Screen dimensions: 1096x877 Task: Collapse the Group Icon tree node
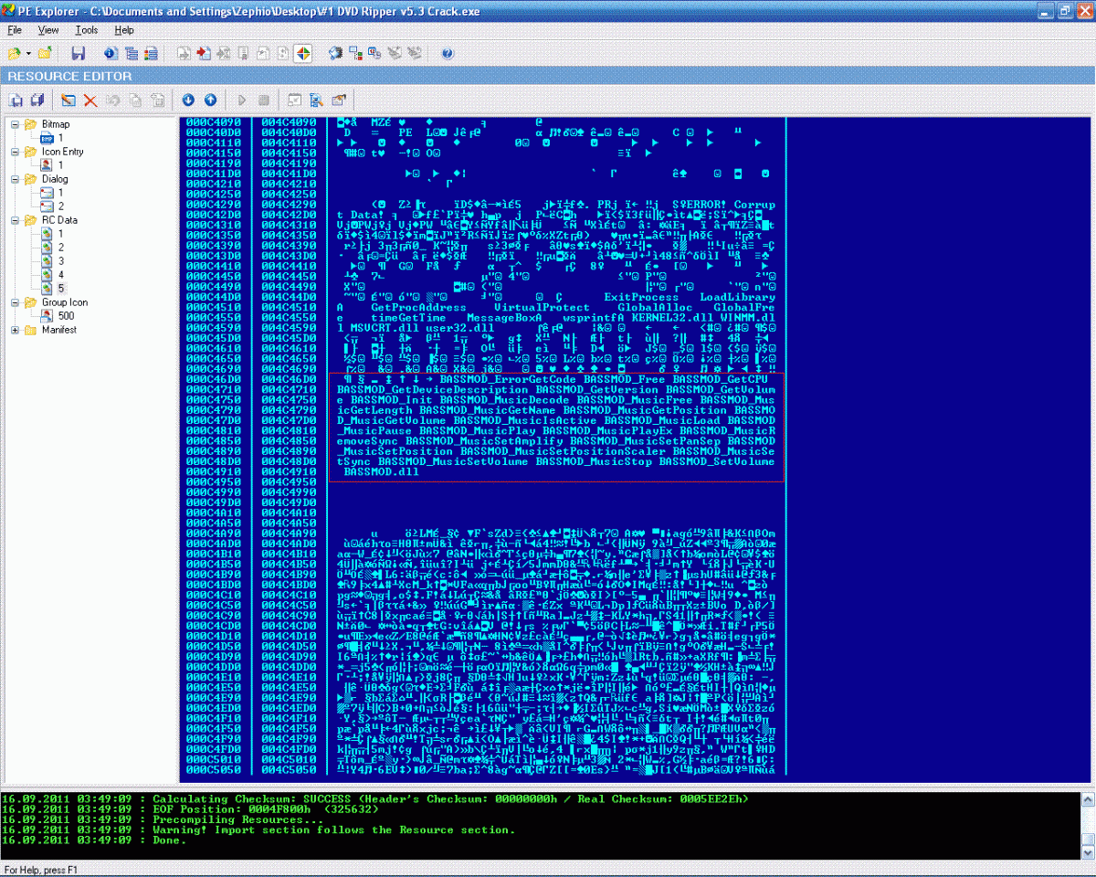[16, 302]
